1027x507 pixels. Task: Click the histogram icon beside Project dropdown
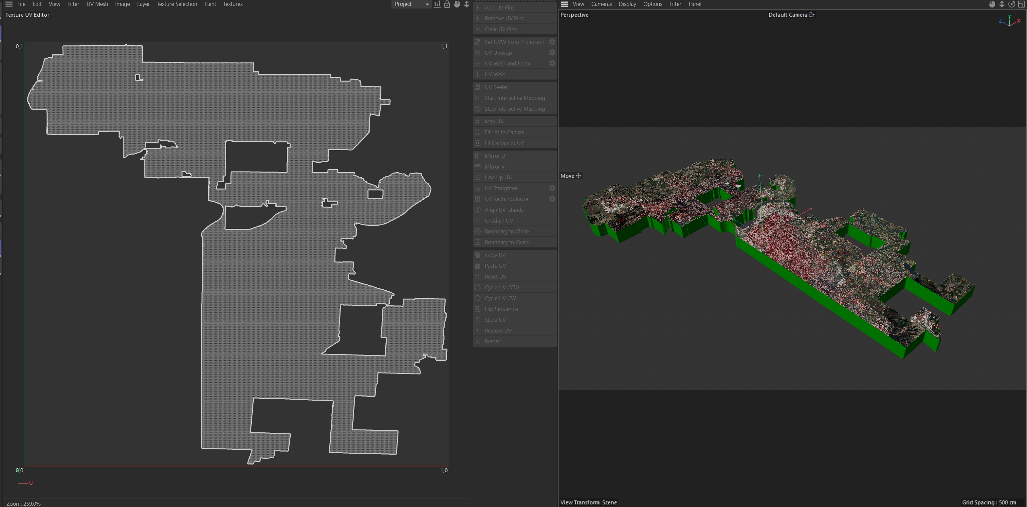coord(437,4)
